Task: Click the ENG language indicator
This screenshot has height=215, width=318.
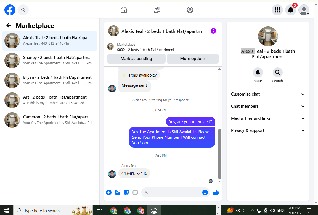Action: pyautogui.click(x=280, y=211)
